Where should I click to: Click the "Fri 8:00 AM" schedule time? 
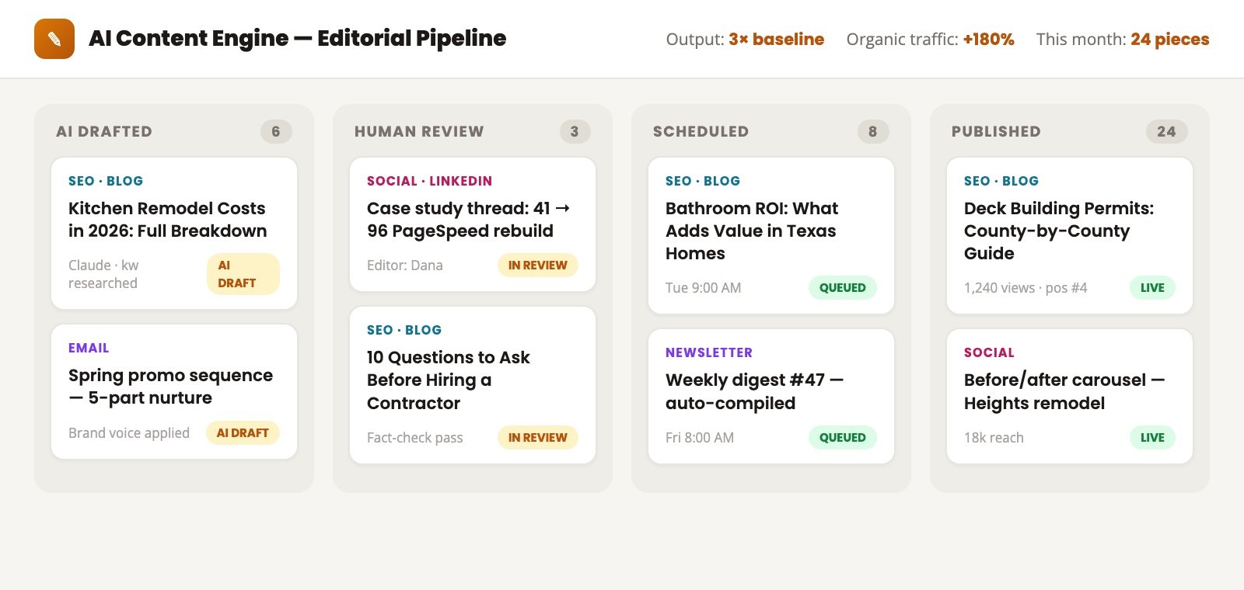click(x=700, y=438)
